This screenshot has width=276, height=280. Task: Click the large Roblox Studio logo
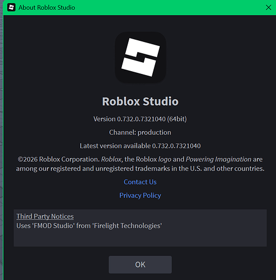click(x=141, y=58)
